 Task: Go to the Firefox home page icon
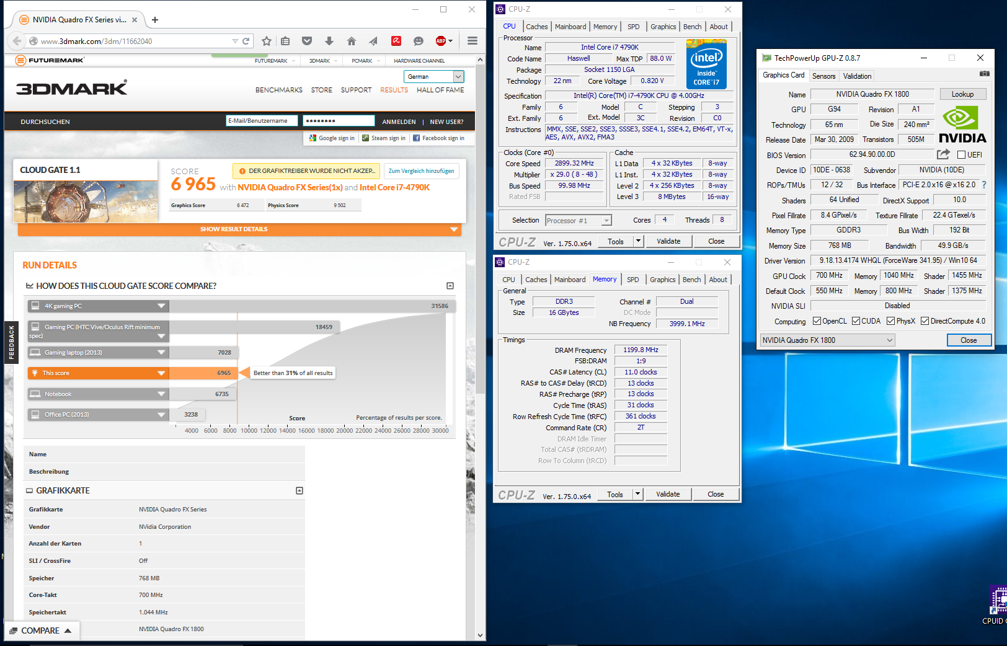(352, 41)
